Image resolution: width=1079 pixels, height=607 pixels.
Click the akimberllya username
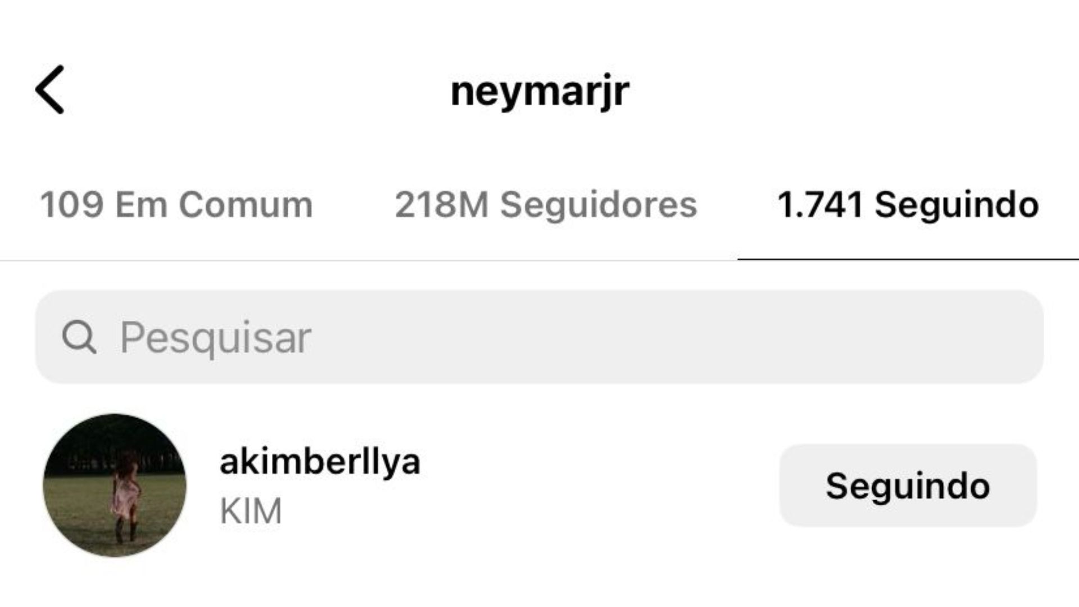(x=320, y=461)
